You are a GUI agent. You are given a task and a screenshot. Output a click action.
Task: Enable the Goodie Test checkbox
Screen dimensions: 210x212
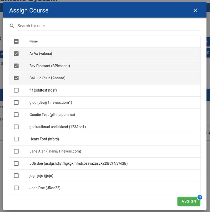point(16,115)
